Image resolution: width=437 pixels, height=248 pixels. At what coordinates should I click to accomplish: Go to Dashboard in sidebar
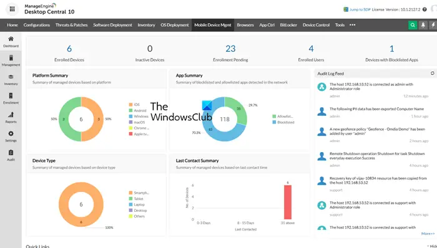(x=11, y=42)
